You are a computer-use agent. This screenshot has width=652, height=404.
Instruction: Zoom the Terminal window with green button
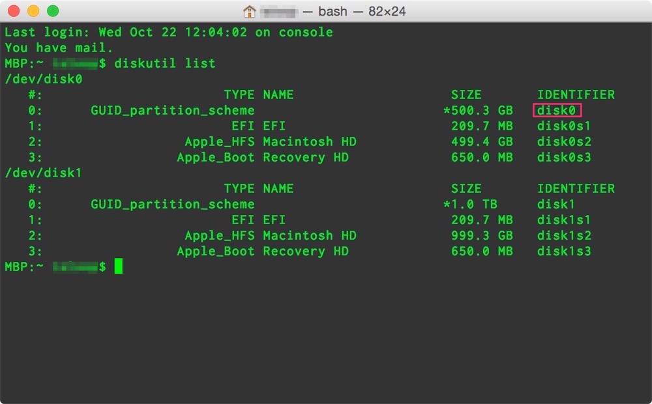[53, 11]
